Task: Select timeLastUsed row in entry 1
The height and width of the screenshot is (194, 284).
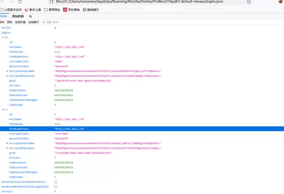Action: pyautogui.click(x=142, y=167)
